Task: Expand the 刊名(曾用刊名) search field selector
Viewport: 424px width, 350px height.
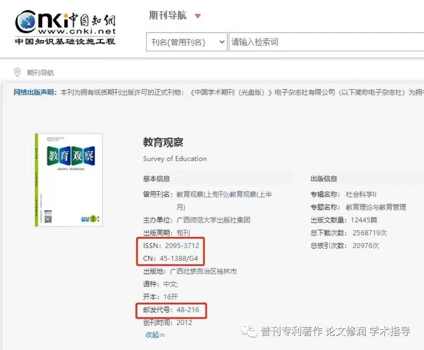Action: pos(187,42)
